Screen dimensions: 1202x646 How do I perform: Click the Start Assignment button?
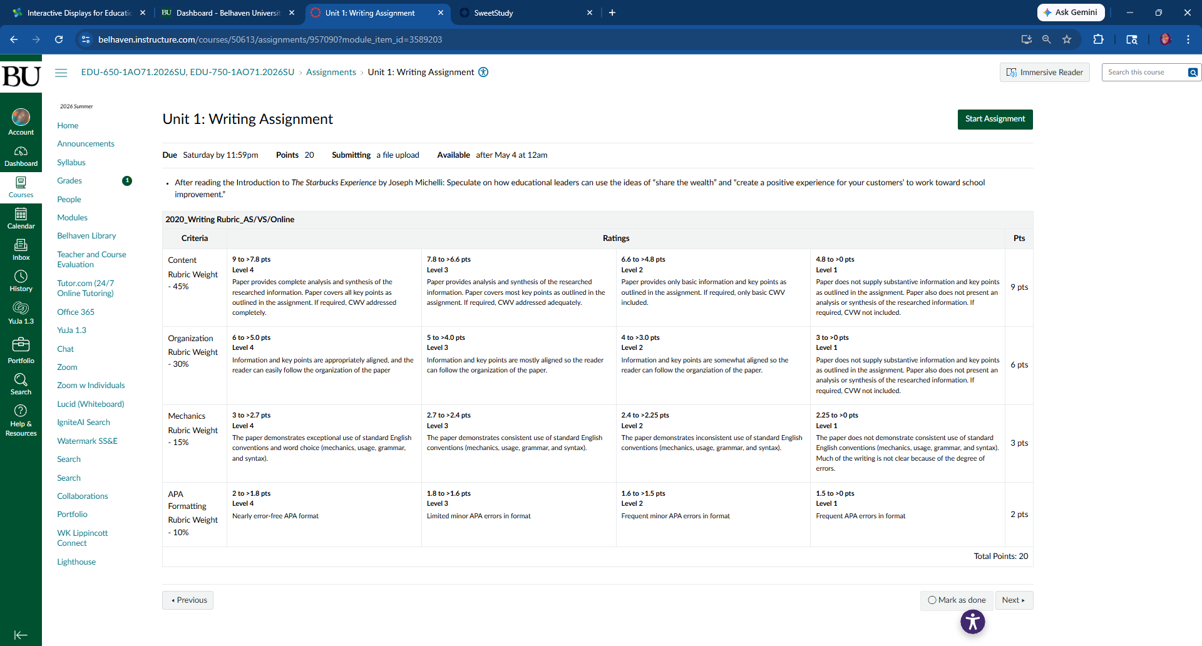click(x=995, y=119)
